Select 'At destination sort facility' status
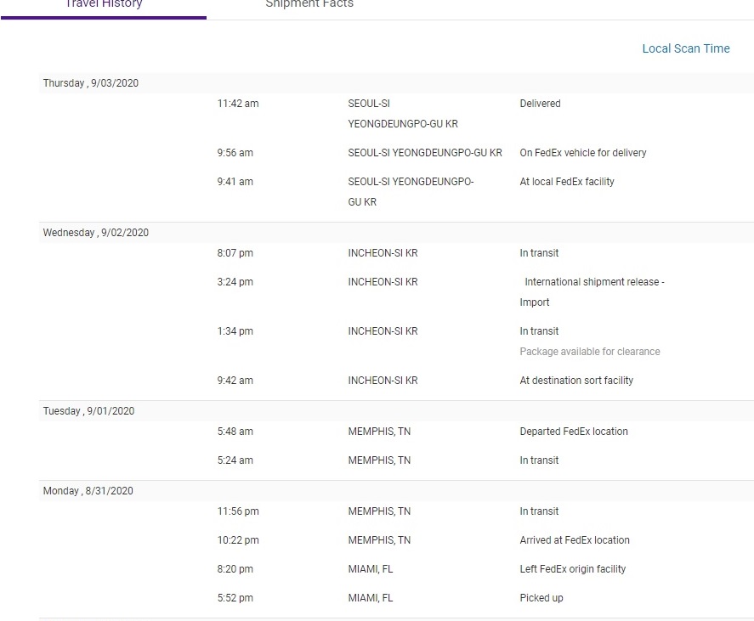This screenshot has width=754, height=621. pyautogui.click(x=576, y=381)
